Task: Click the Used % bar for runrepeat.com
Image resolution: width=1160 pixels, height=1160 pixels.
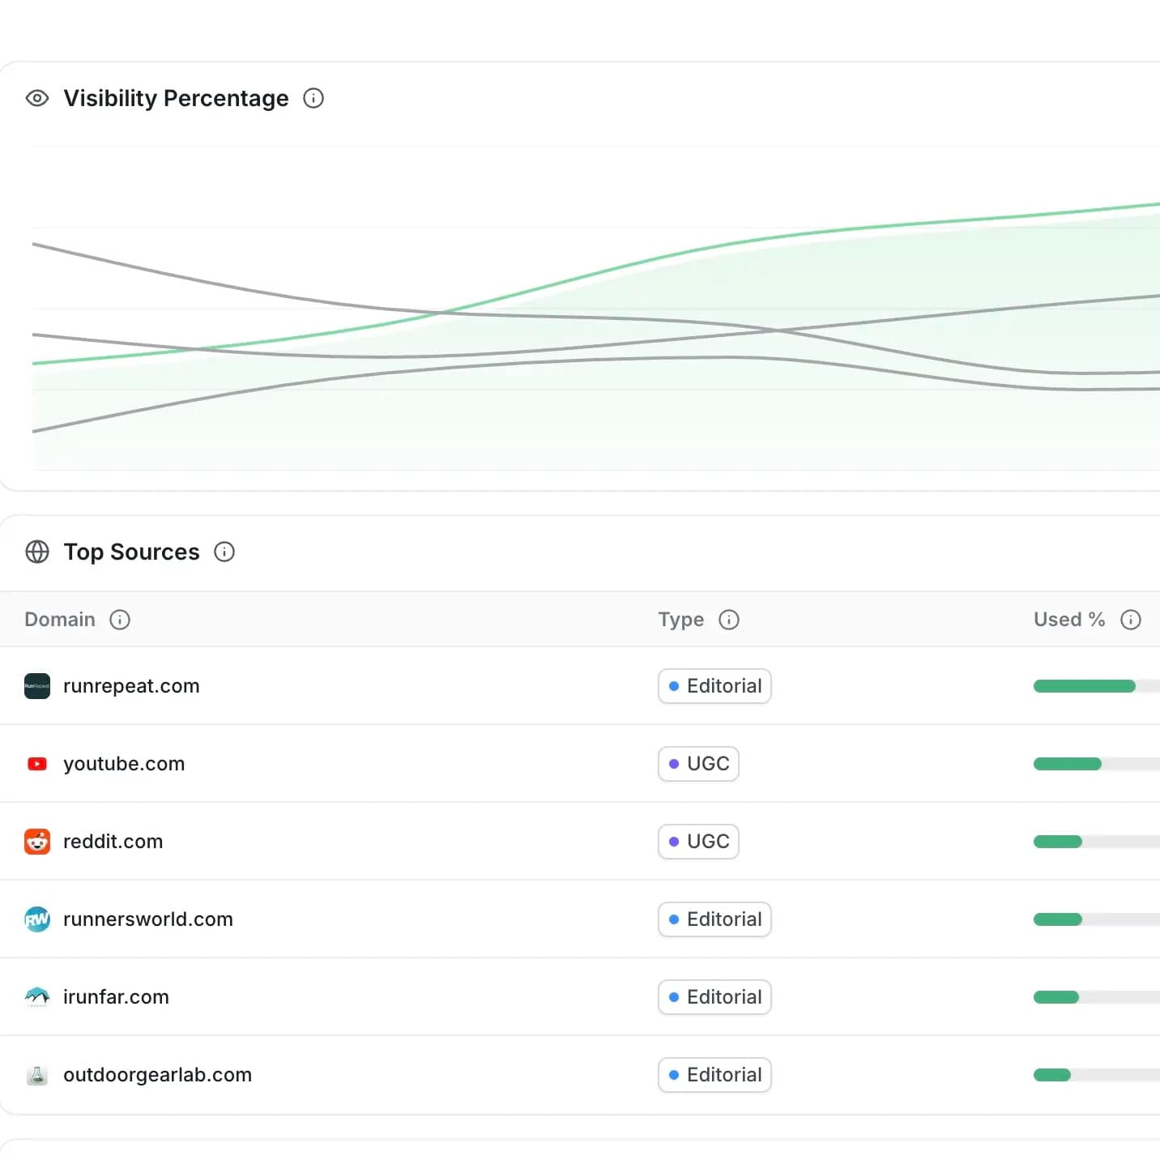Action: [1085, 686]
